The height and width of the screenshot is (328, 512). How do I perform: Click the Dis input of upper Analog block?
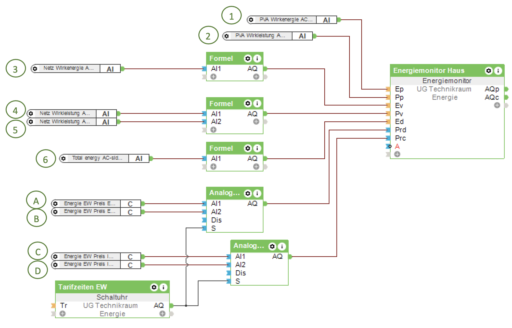(x=216, y=220)
